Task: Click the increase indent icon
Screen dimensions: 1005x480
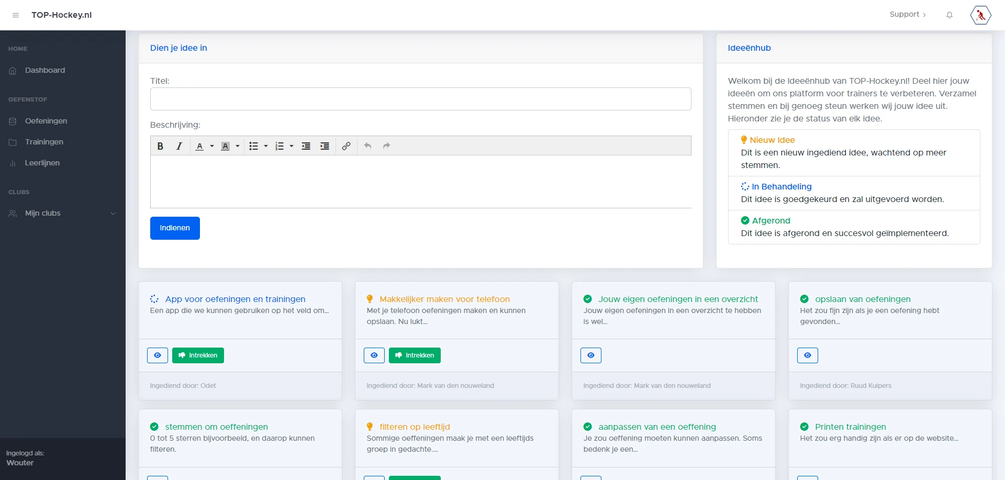Action: click(x=325, y=146)
